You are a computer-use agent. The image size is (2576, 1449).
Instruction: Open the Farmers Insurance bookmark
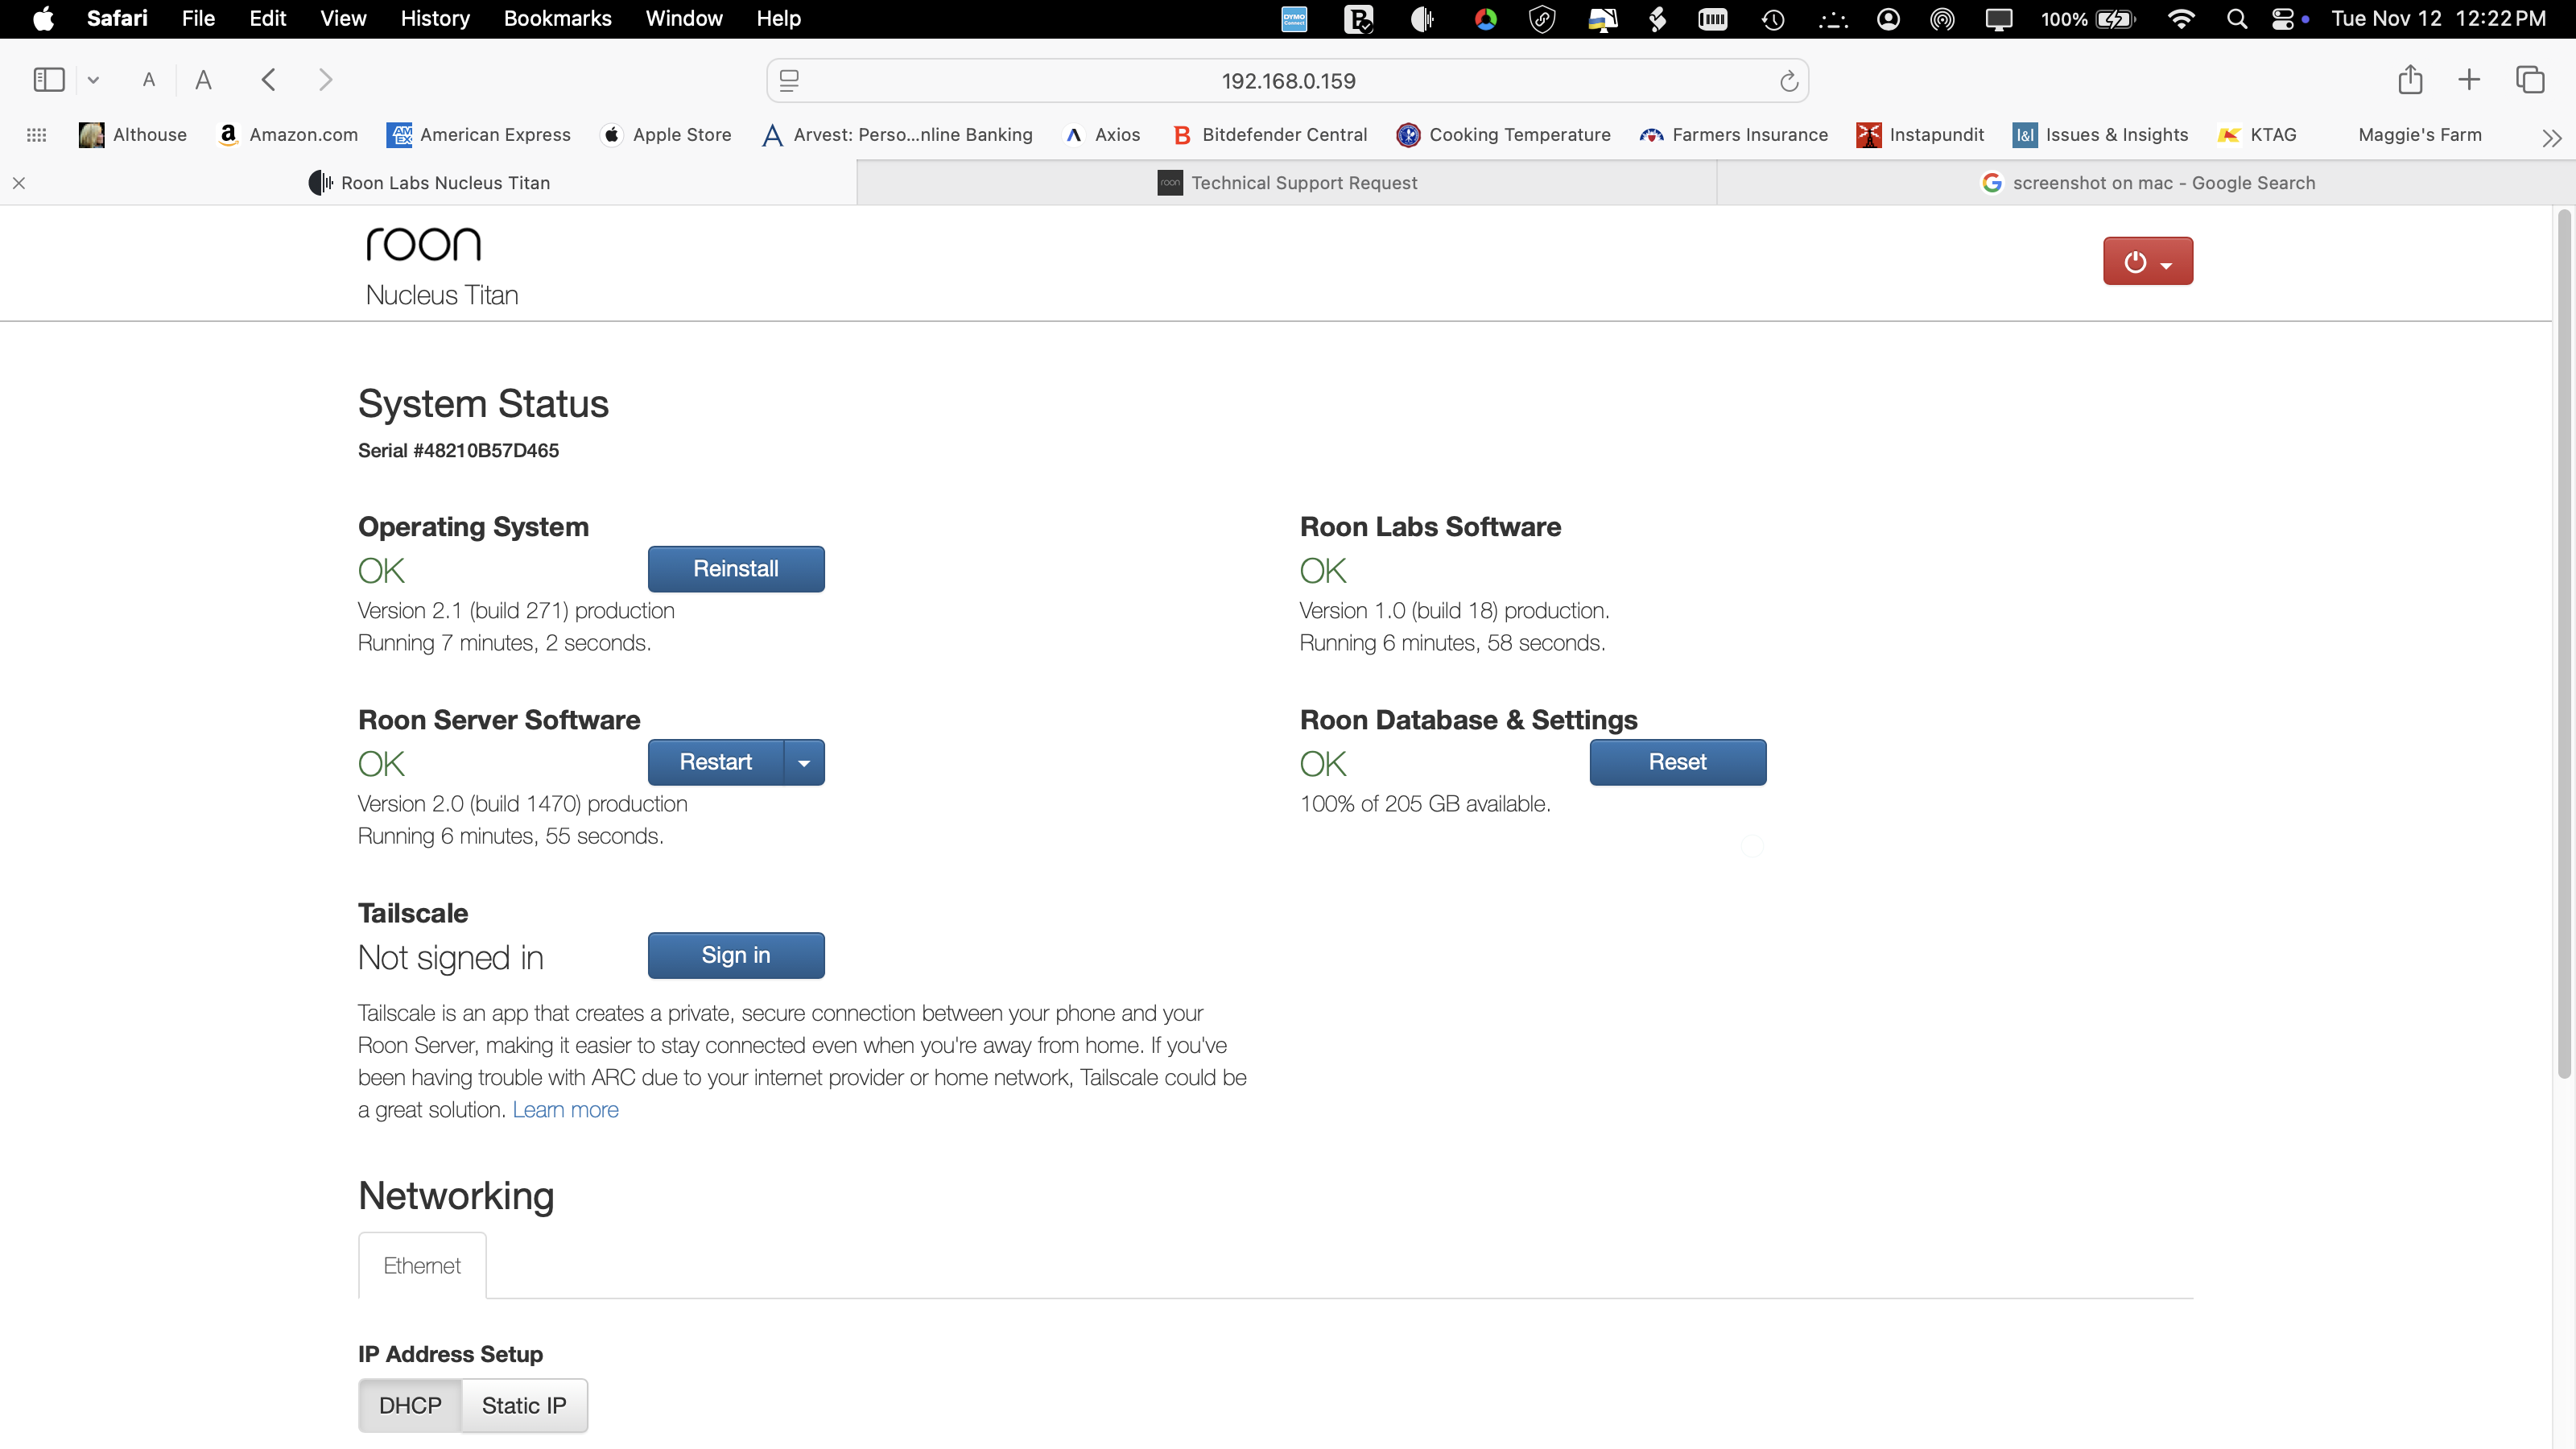coord(1734,135)
